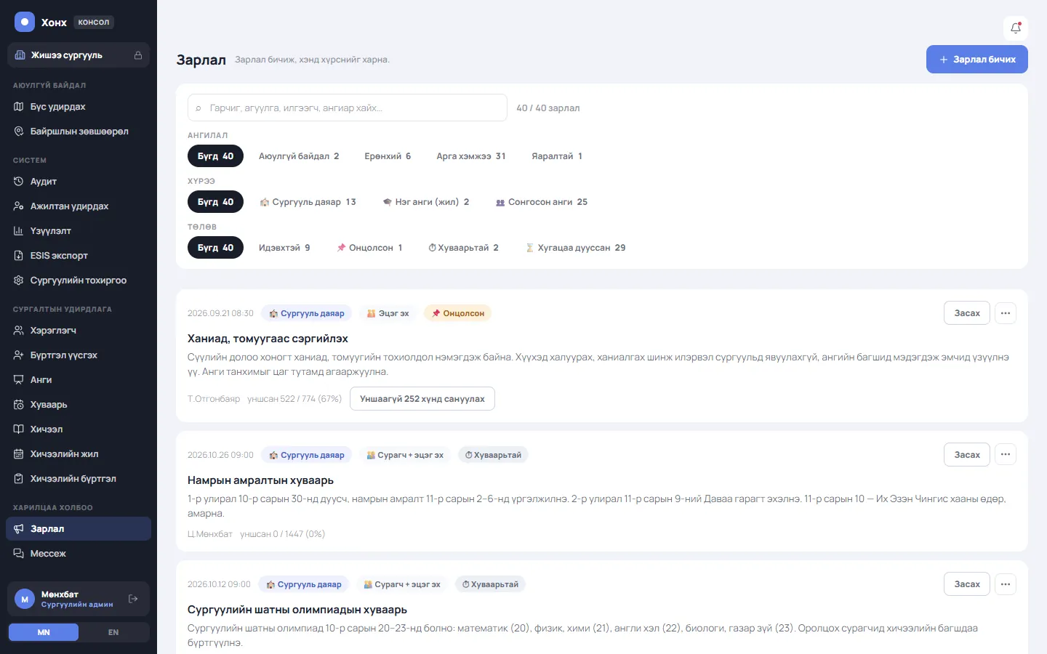Filter scope by Сургууль даяар chip
The image size is (1047, 654).
(308, 202)
